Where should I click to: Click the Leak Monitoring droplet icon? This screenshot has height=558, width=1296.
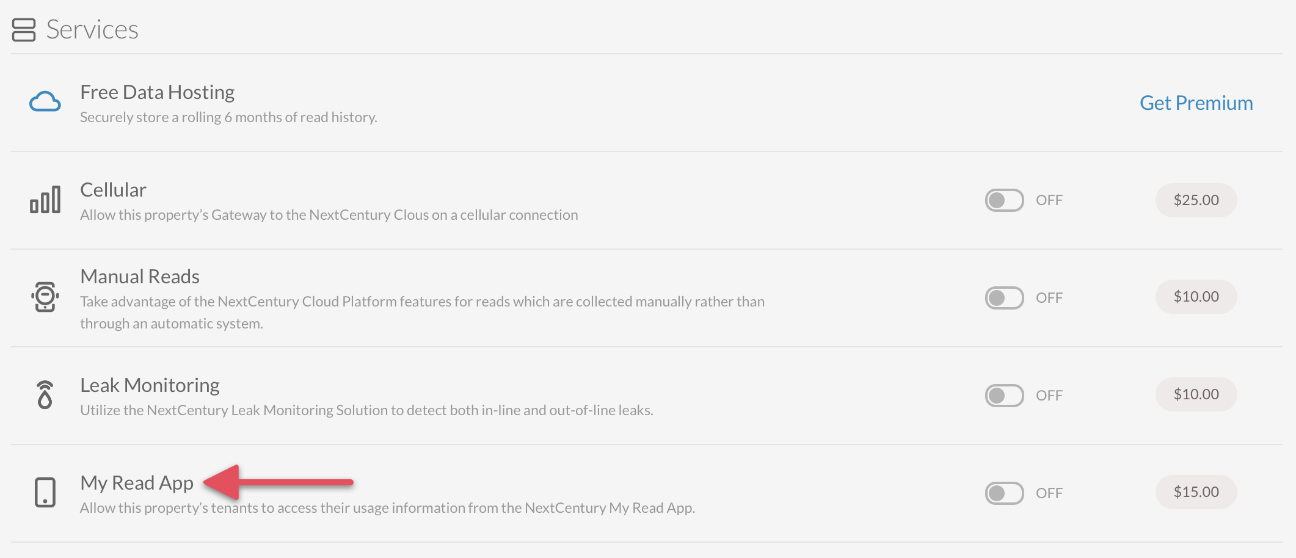click(x=45, y=394)
